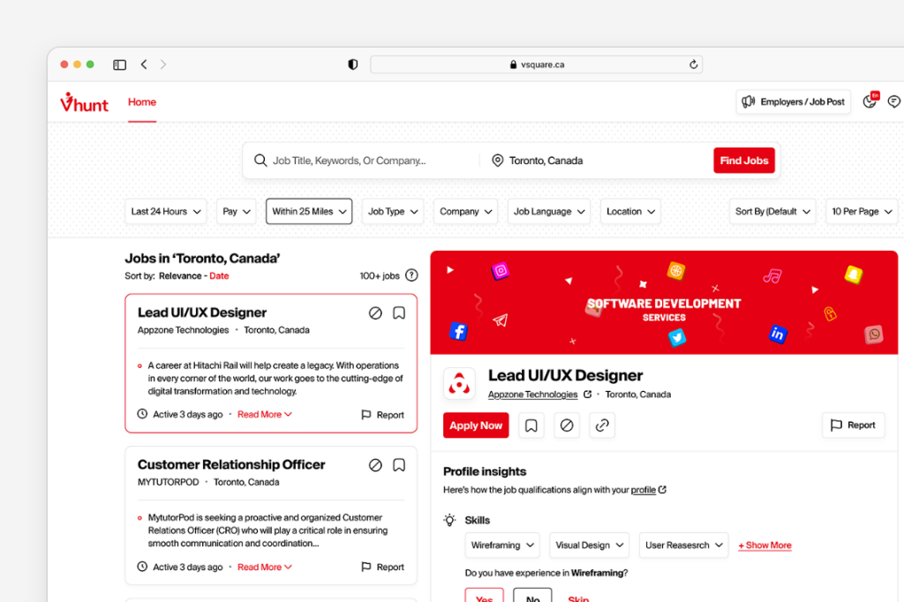
Task: Open the messages chat icon in header
Action: [893, 102]
